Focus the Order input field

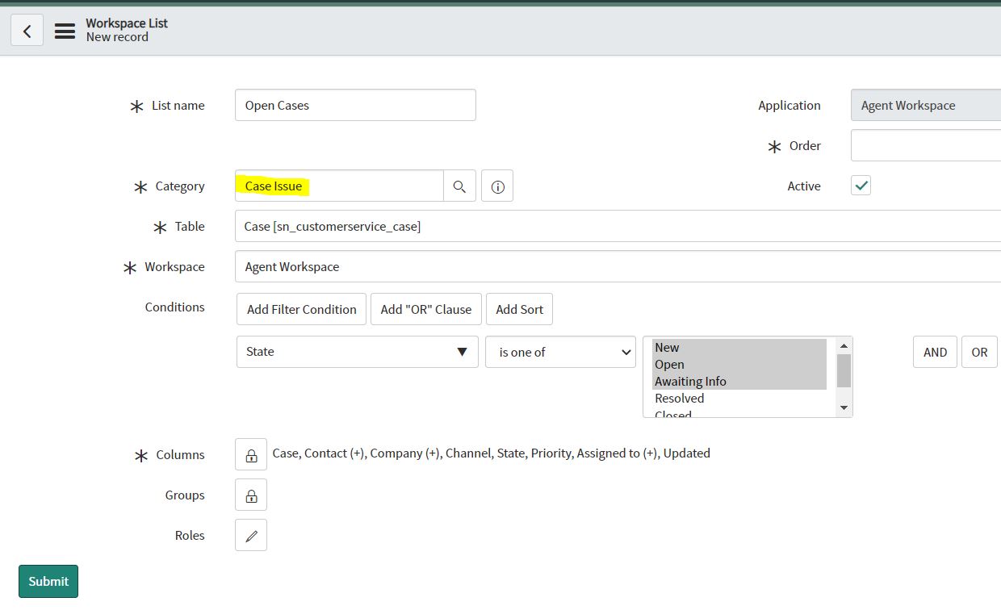926,145
